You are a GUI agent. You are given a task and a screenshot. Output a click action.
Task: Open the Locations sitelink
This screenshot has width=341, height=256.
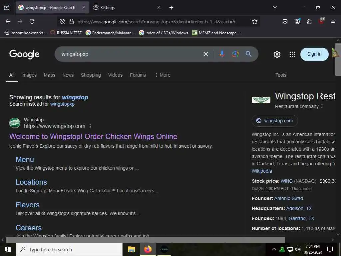(31, 182)
